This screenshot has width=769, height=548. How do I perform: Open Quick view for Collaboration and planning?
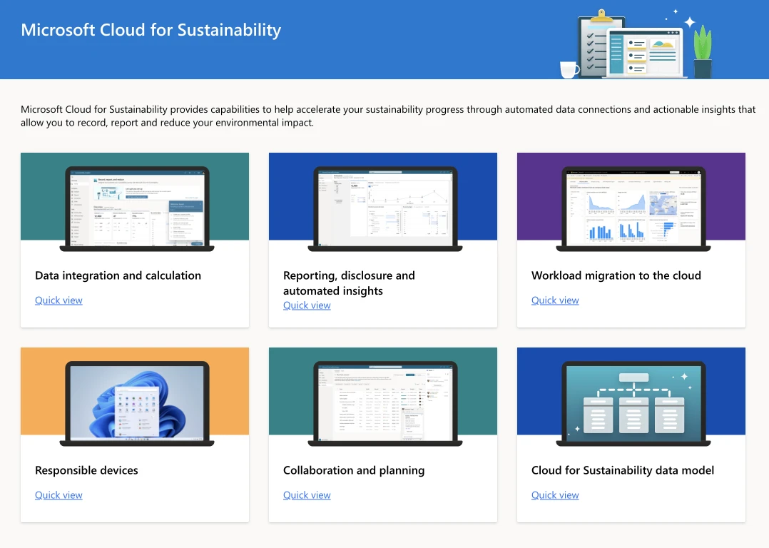pyautogui.click(x=307, y=494)
